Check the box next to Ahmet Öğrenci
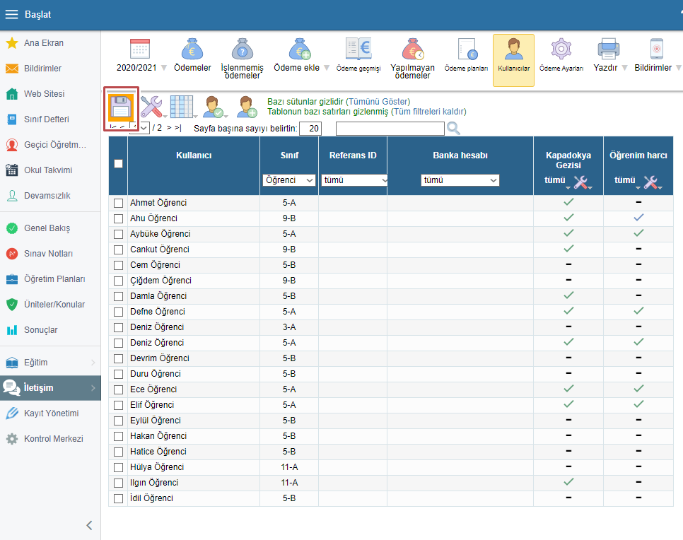Image resolution: width=683 pixels, height=540 pixels. tap(118, 204)
